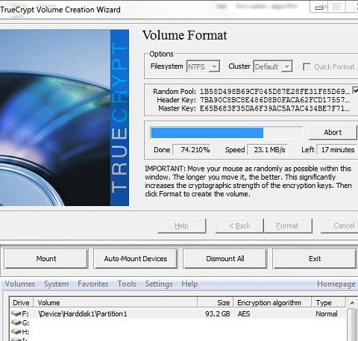Click the Size column header
The width and height of the screenshot is (358, 341).
click(x=216, y=303)
